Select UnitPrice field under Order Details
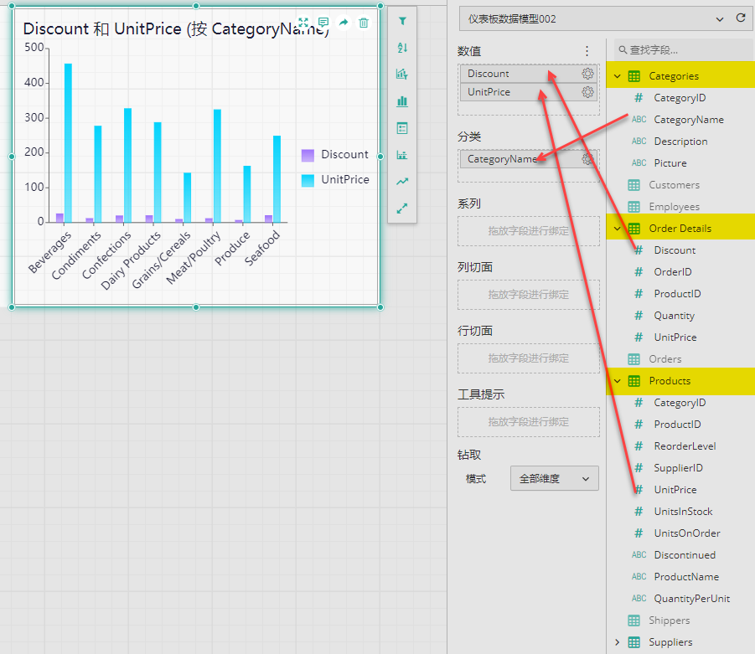Viewport: 755px width, 654px height. tap(675, 337)
